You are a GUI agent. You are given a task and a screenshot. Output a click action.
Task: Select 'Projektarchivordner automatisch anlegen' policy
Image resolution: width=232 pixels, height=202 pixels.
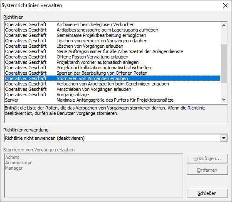[112, 62]
